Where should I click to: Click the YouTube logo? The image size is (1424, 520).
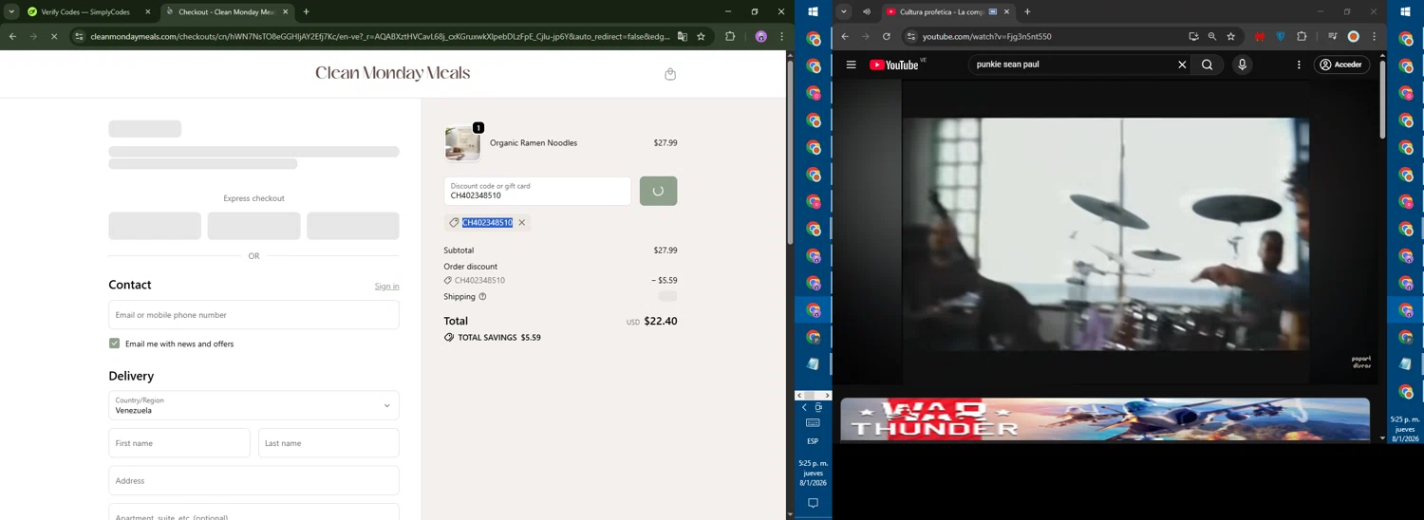894,65
